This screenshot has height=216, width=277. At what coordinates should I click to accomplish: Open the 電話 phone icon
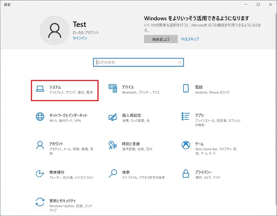click(186, 88)
